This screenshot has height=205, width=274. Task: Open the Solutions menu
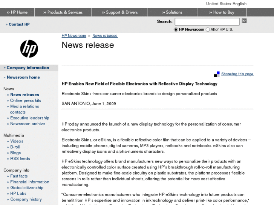tap(172, 12)
